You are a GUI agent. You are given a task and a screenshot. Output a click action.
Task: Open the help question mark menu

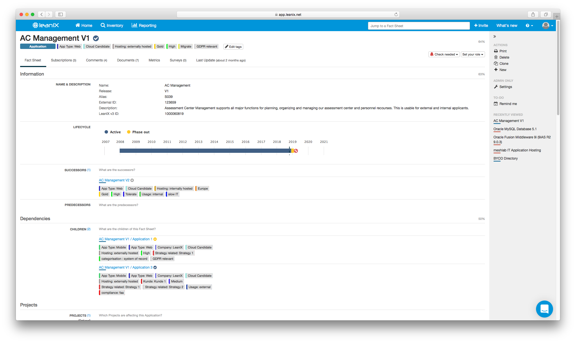(529, 25)
